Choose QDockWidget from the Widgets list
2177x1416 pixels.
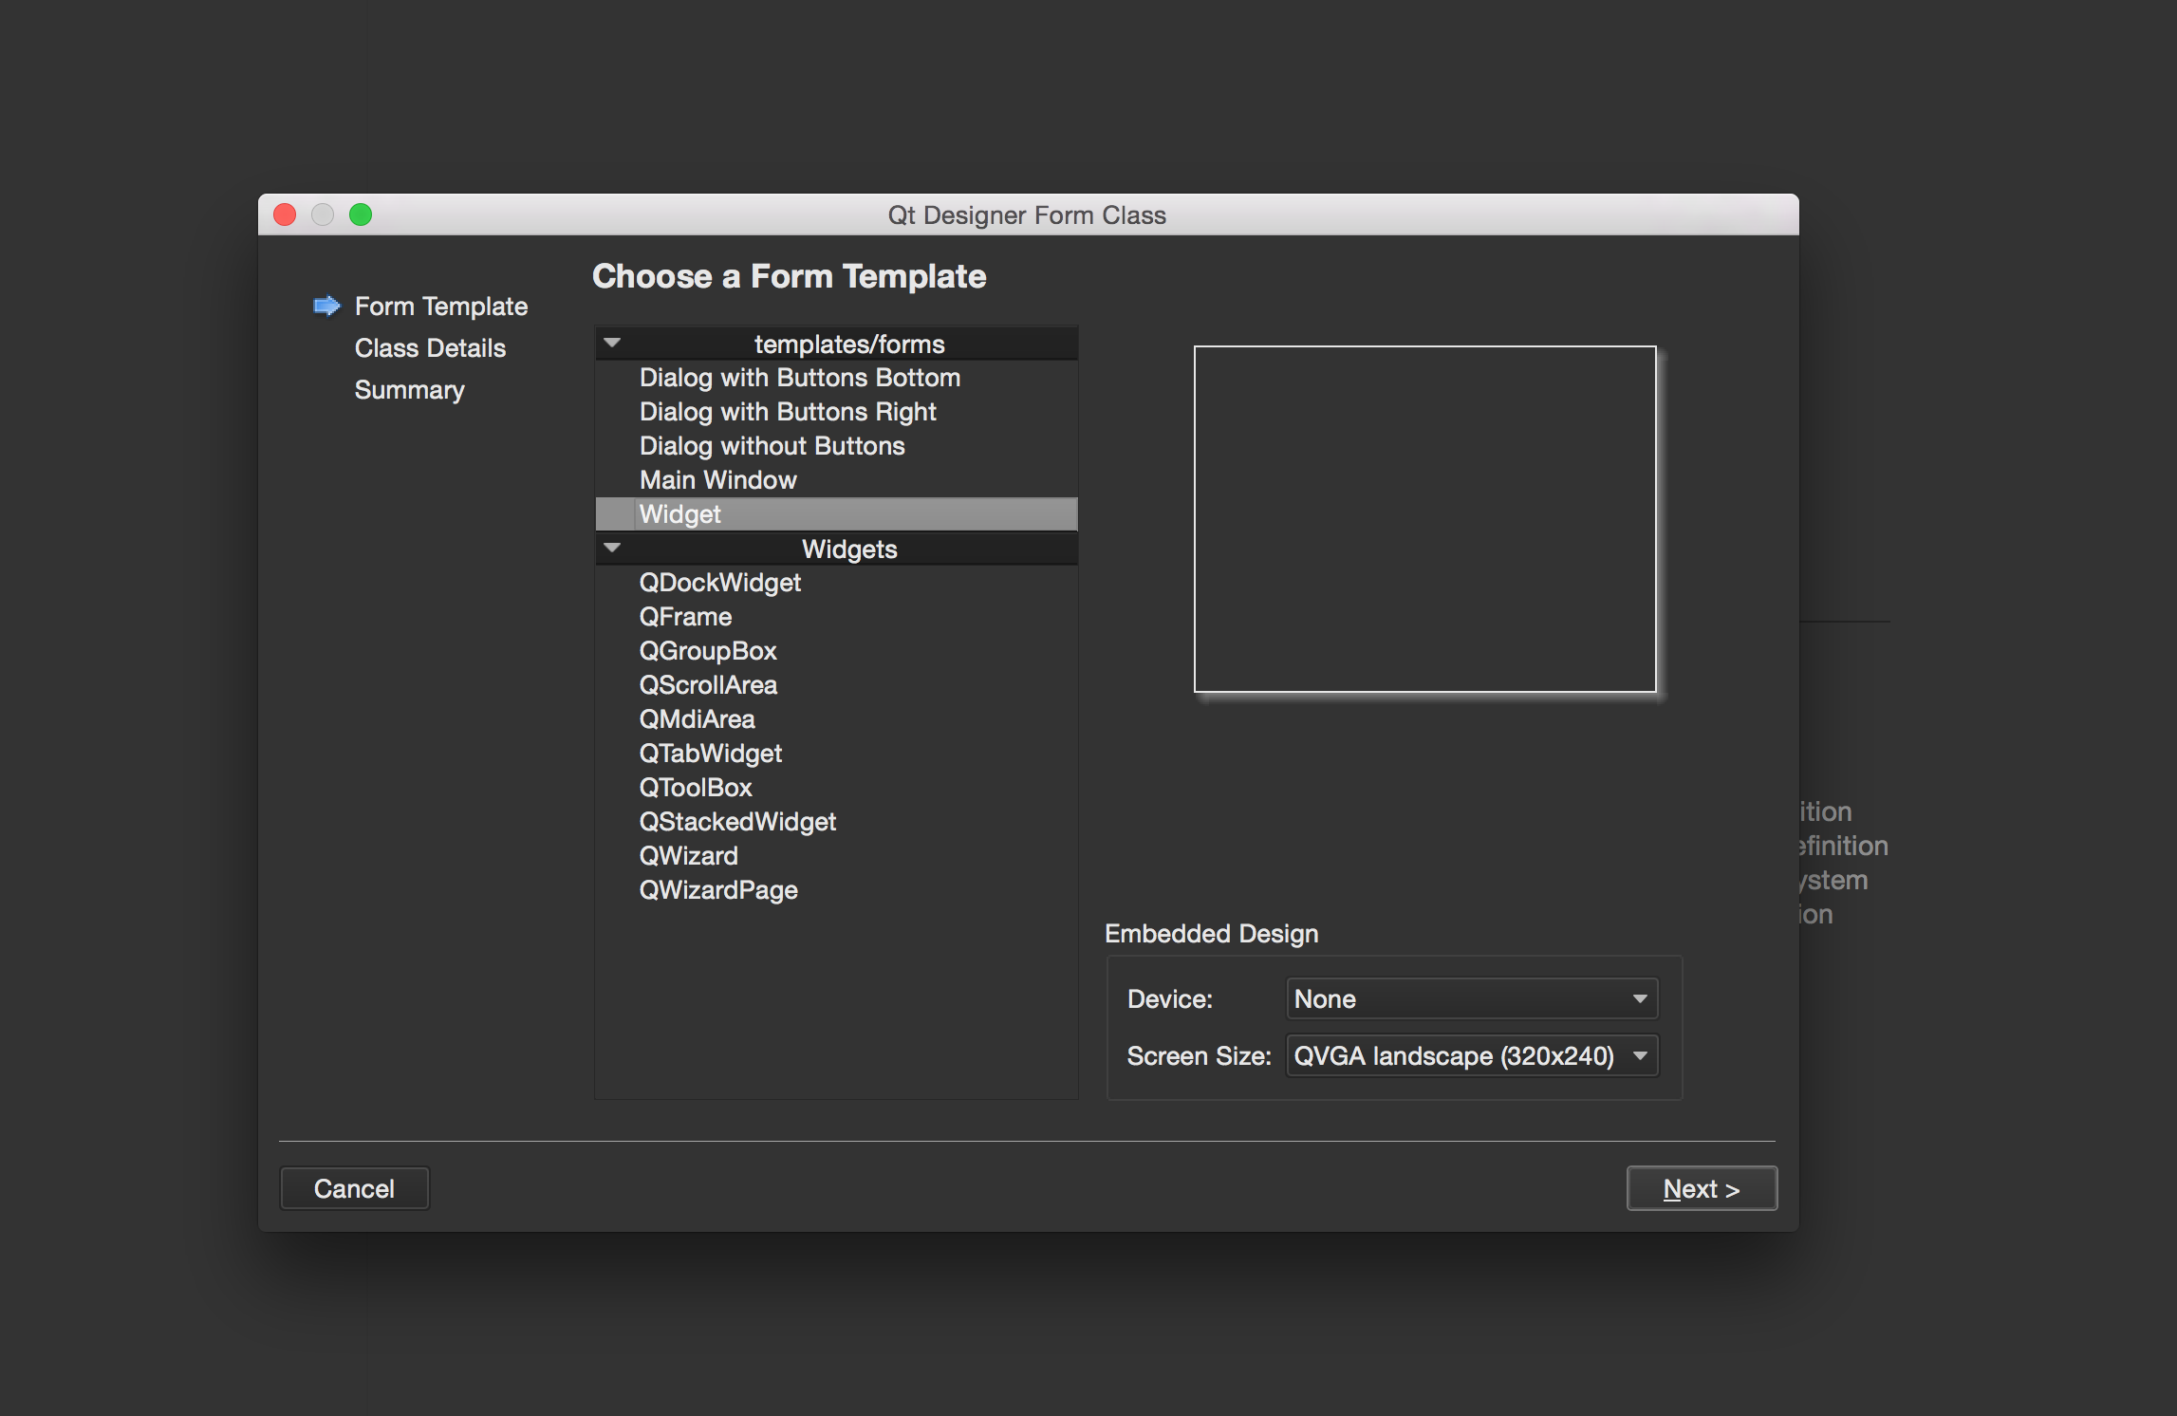[x=719, y=583]
